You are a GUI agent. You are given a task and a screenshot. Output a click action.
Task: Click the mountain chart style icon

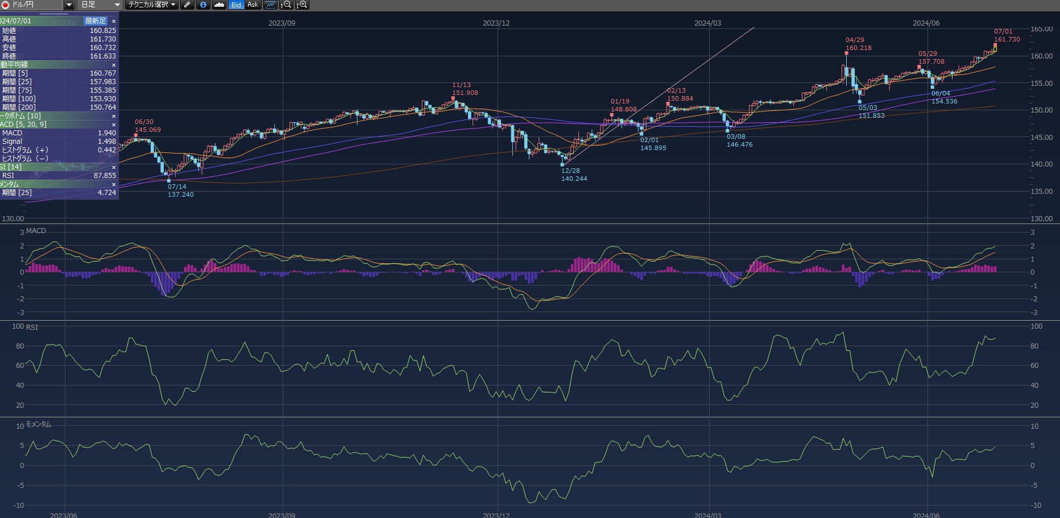219,5
